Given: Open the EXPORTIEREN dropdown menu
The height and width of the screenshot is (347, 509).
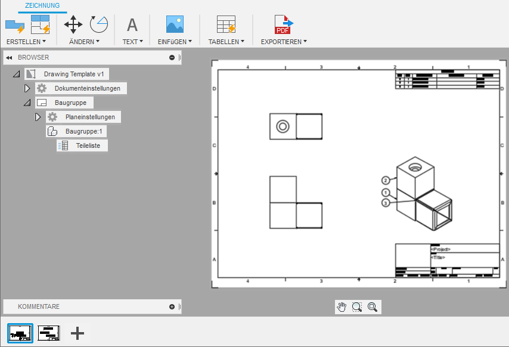Looking at the screenshot, I should (284, 42).
